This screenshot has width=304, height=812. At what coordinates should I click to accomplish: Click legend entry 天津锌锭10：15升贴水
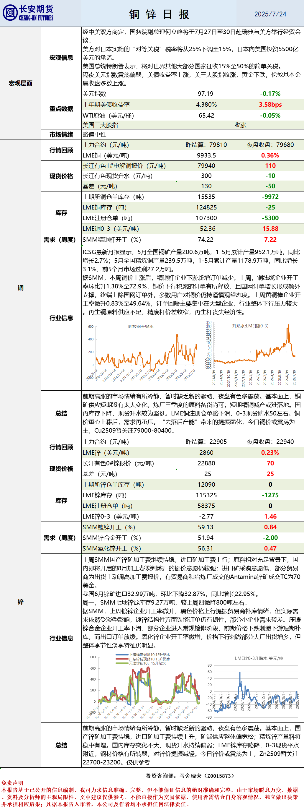pos(141,663)
